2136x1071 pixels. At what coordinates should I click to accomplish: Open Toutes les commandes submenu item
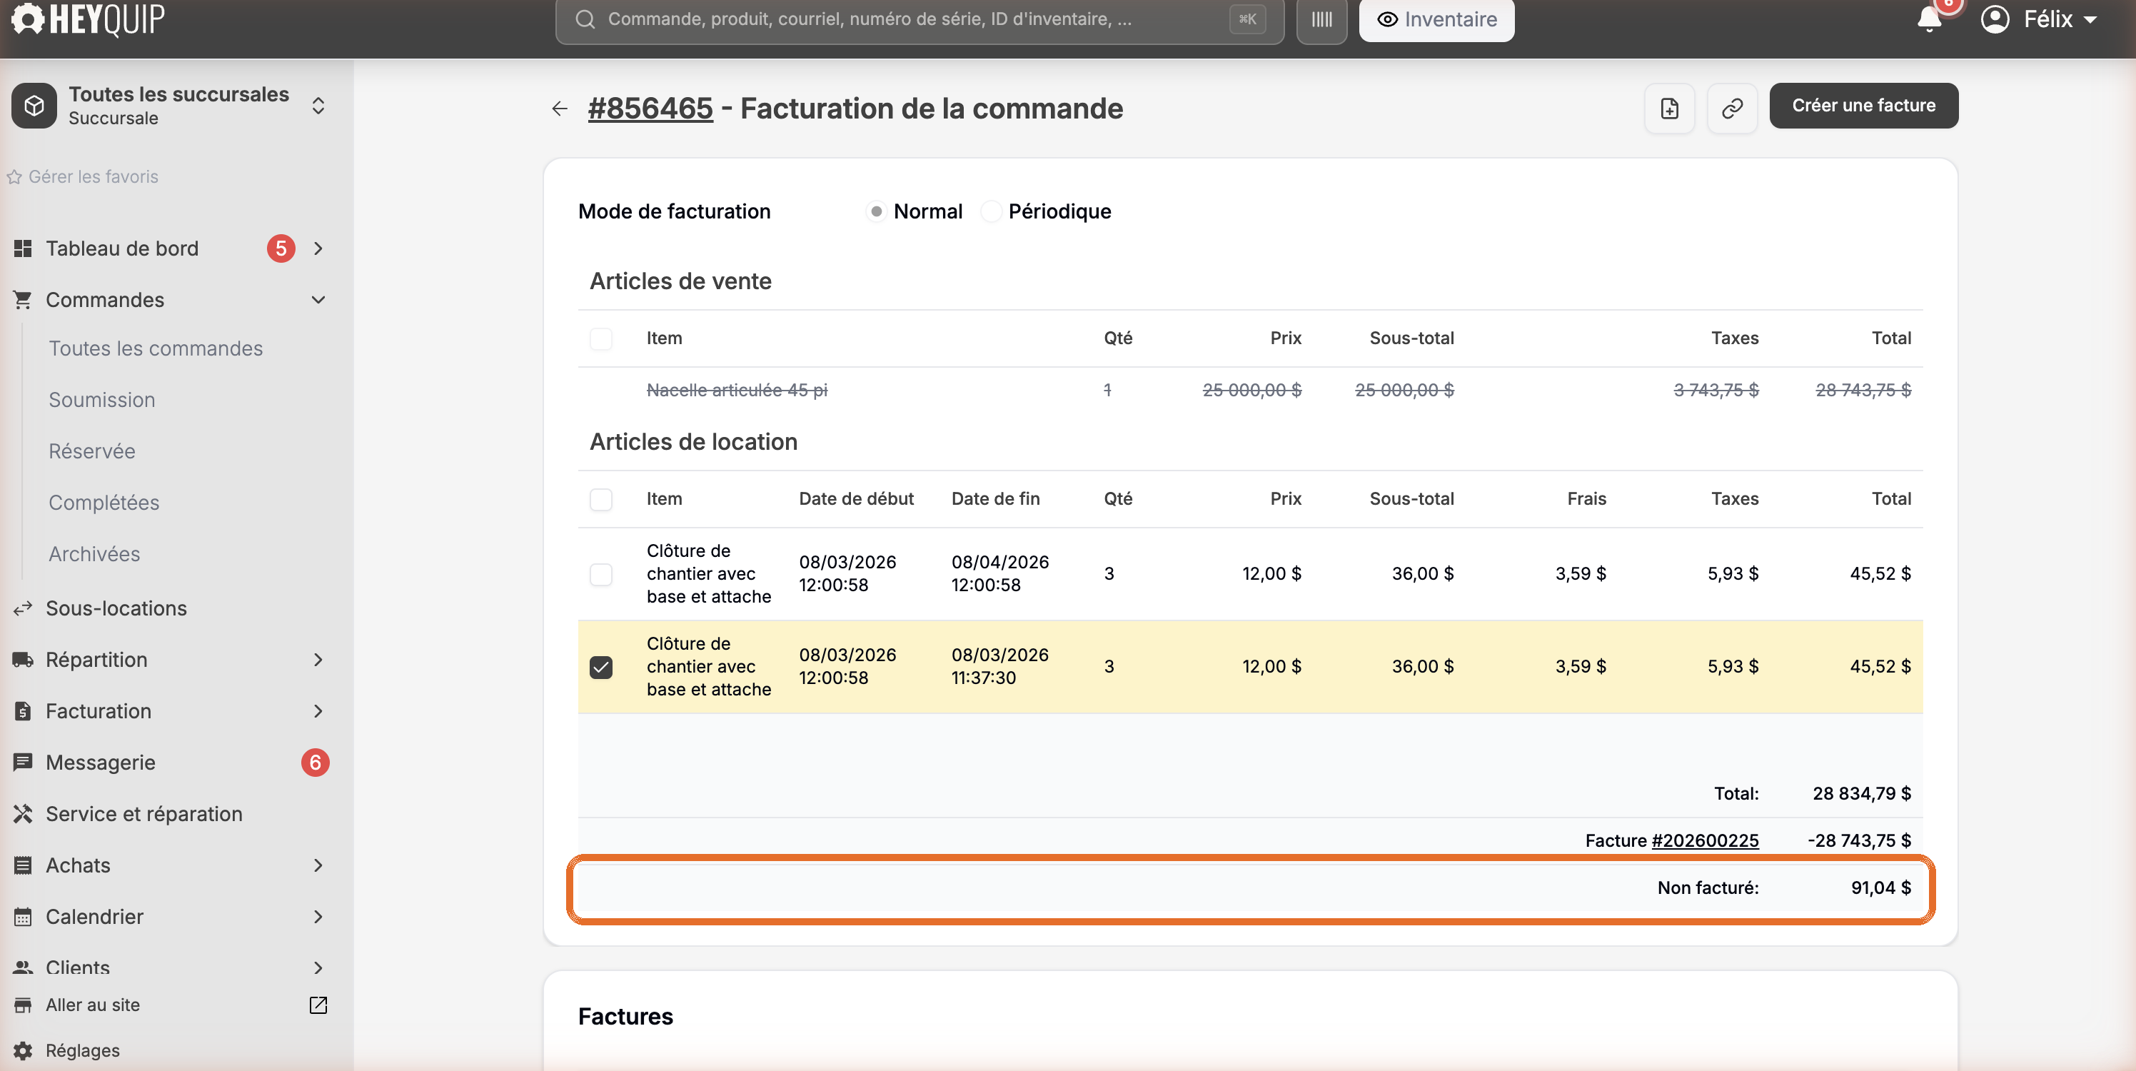[x=156, y=348]
